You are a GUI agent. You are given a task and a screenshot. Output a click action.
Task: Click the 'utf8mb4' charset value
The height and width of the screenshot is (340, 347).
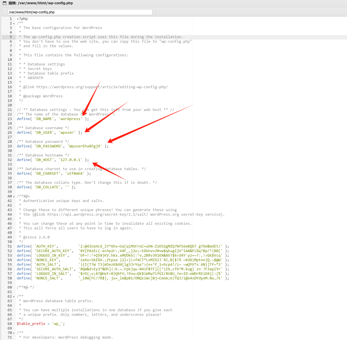[x=75, y=174]
